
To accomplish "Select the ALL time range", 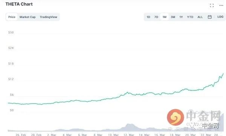I will (x=200, y=17).
